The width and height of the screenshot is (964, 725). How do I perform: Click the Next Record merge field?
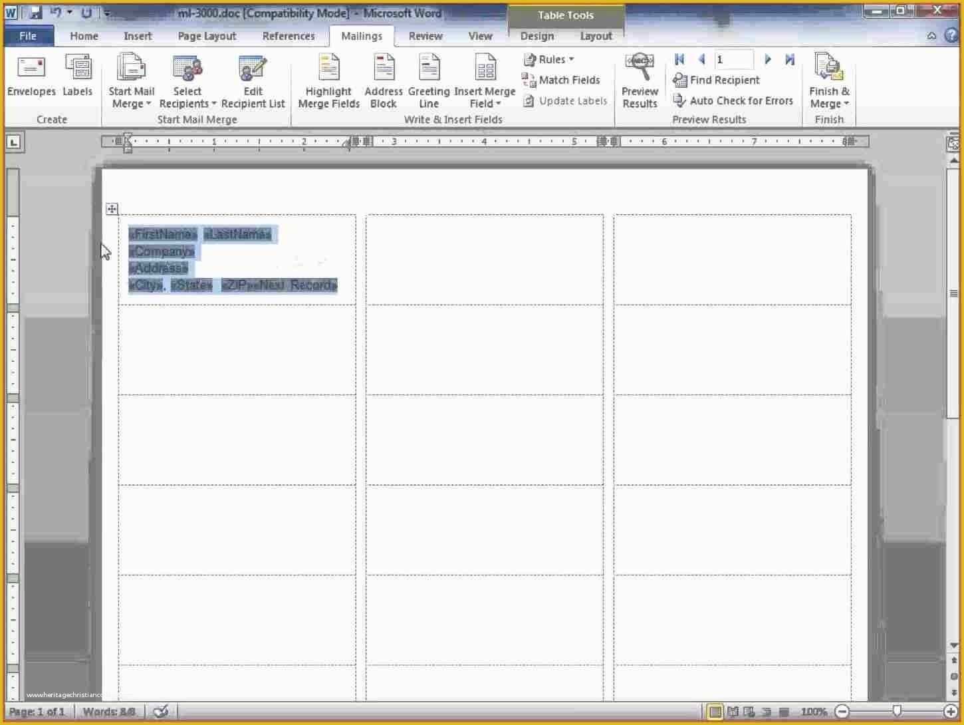pos(297,285)
